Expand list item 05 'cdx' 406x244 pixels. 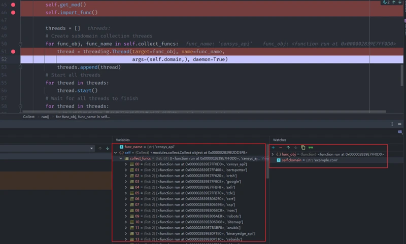tap(126, 193)
